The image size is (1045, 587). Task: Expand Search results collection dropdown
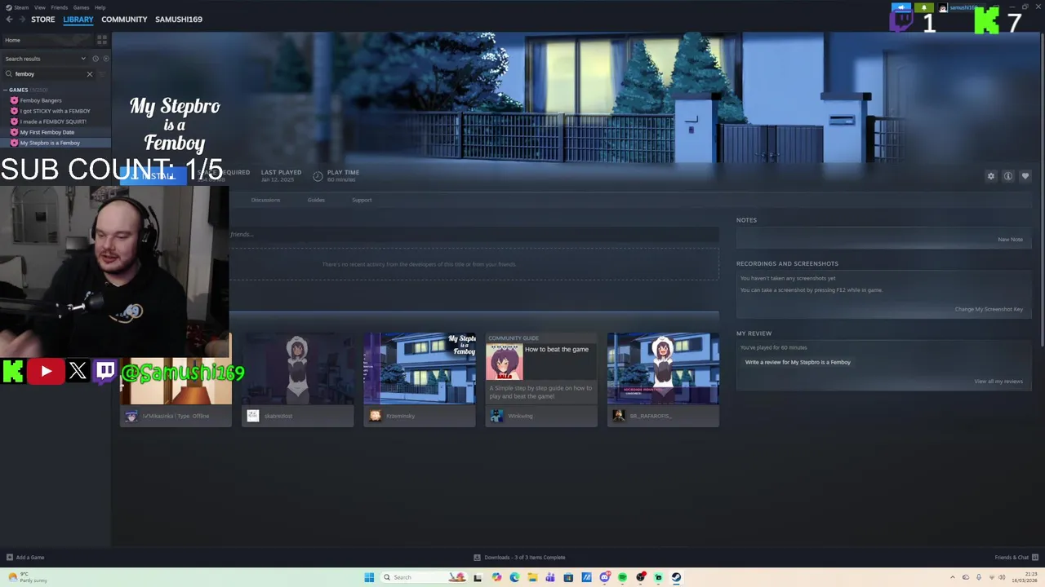45,59
